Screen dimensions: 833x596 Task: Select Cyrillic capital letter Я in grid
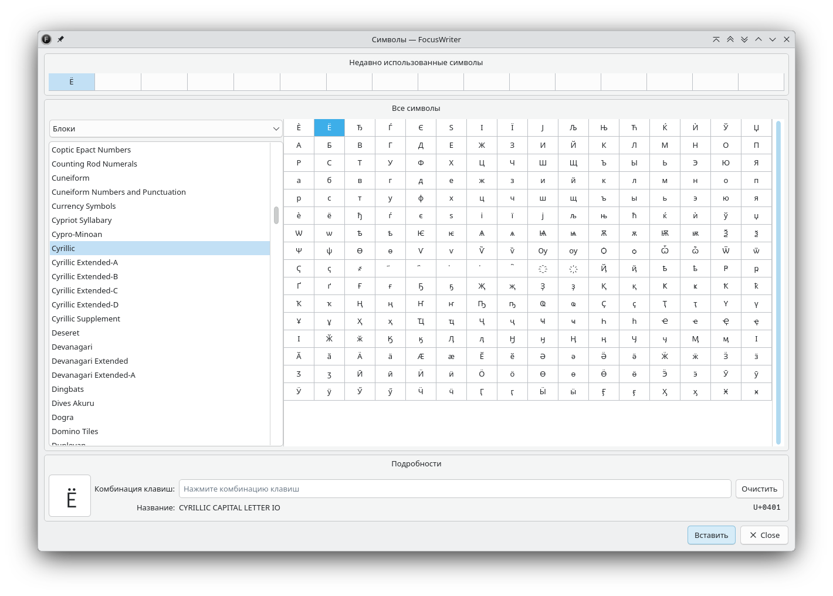pyautogui.click(x=756, y=162)
